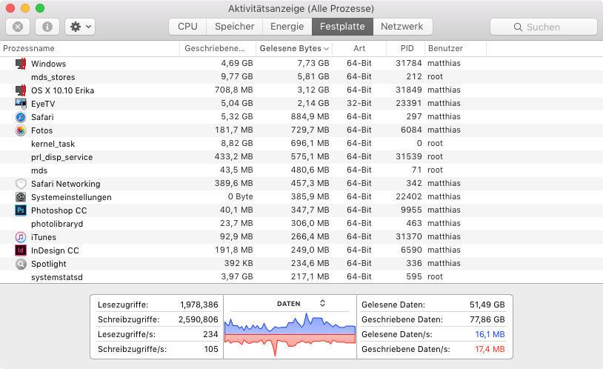Screen dimensions: 603x369
Task: Click the 392 KB Spotlight written value
Action: click(x=239, y=263)
